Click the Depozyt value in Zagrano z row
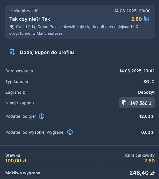Viewport: 159px width, 179px height. point(146,92)
